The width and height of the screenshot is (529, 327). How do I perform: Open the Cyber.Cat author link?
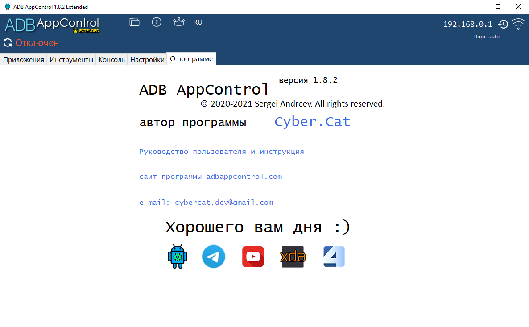(x=312, y=121)
